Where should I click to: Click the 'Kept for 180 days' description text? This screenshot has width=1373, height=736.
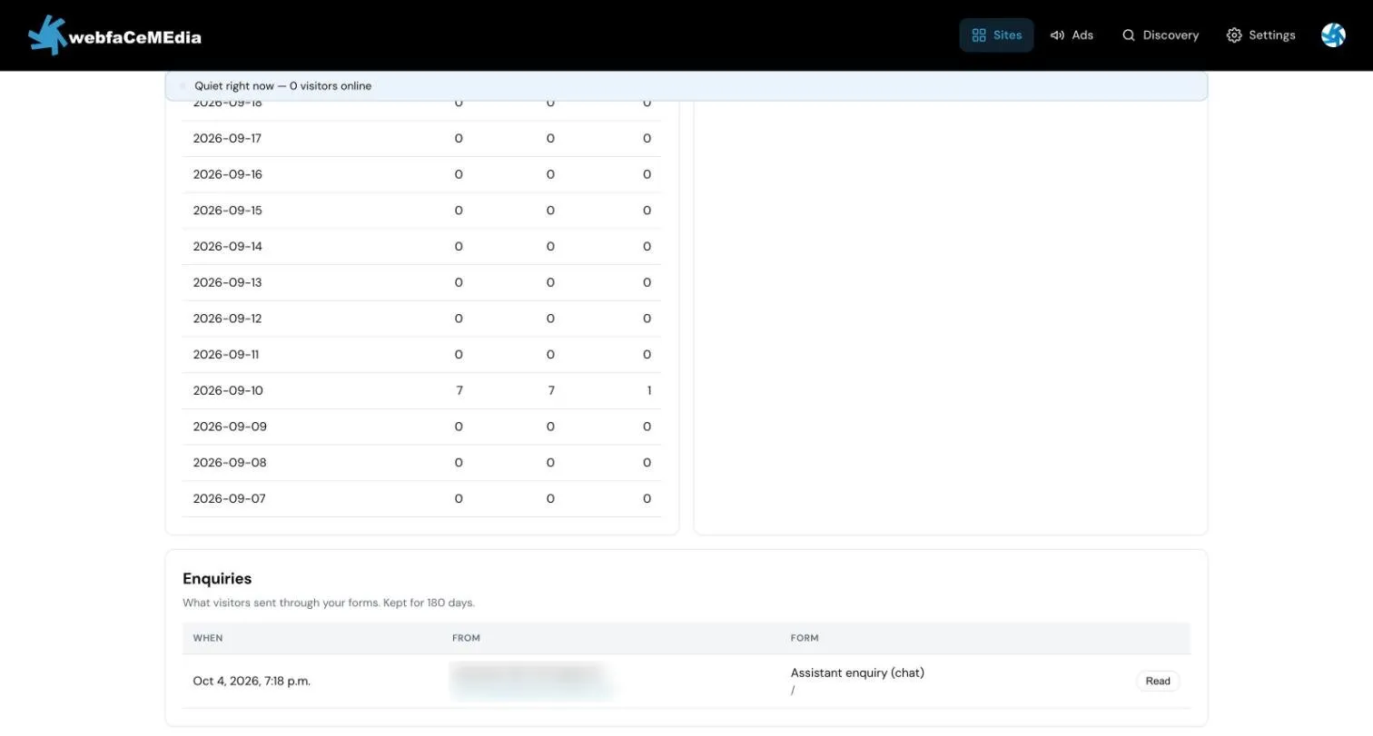click(x=429, y=603)
